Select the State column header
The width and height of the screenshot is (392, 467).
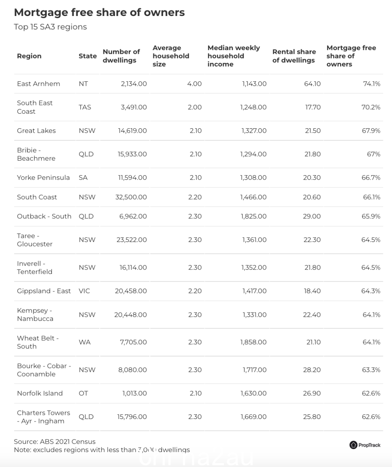tap(87, 56)
